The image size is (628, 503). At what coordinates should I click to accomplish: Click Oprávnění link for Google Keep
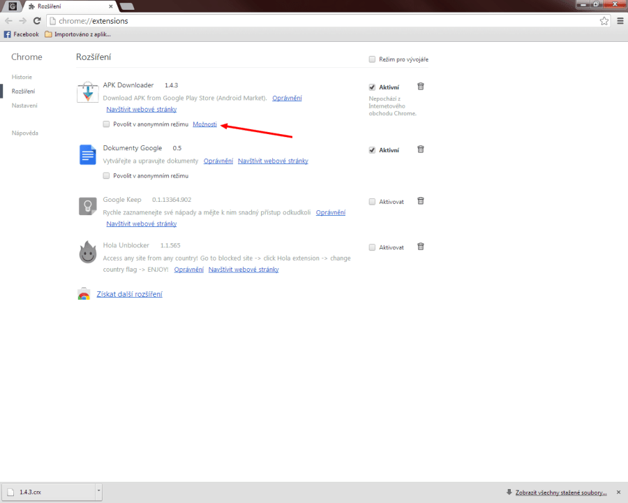pos(331,212)
